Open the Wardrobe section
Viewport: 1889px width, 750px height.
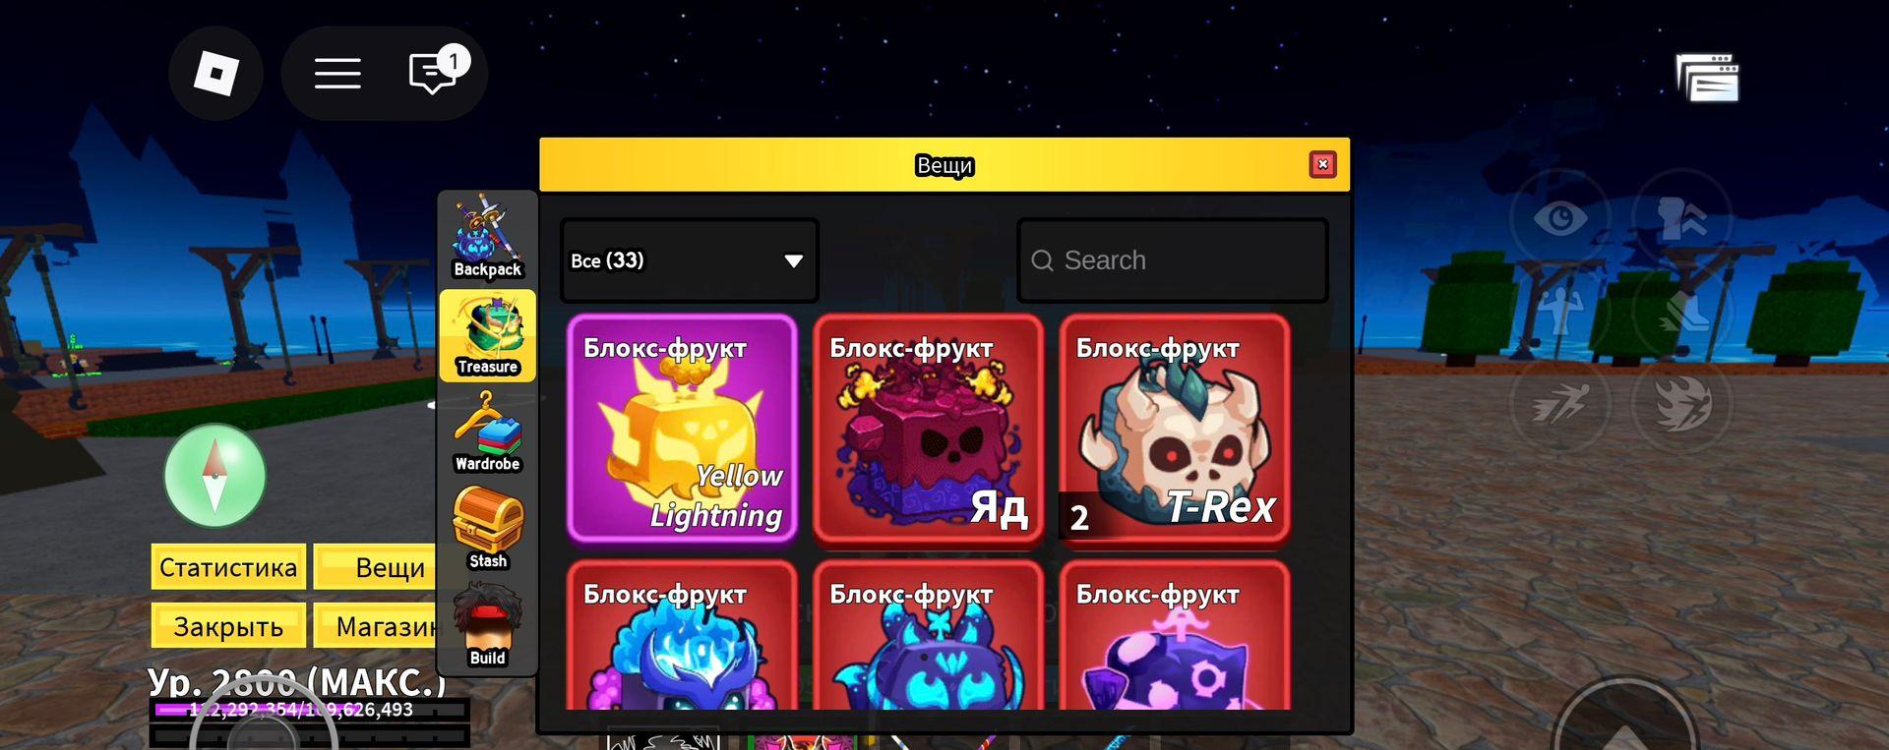(487, 432)
